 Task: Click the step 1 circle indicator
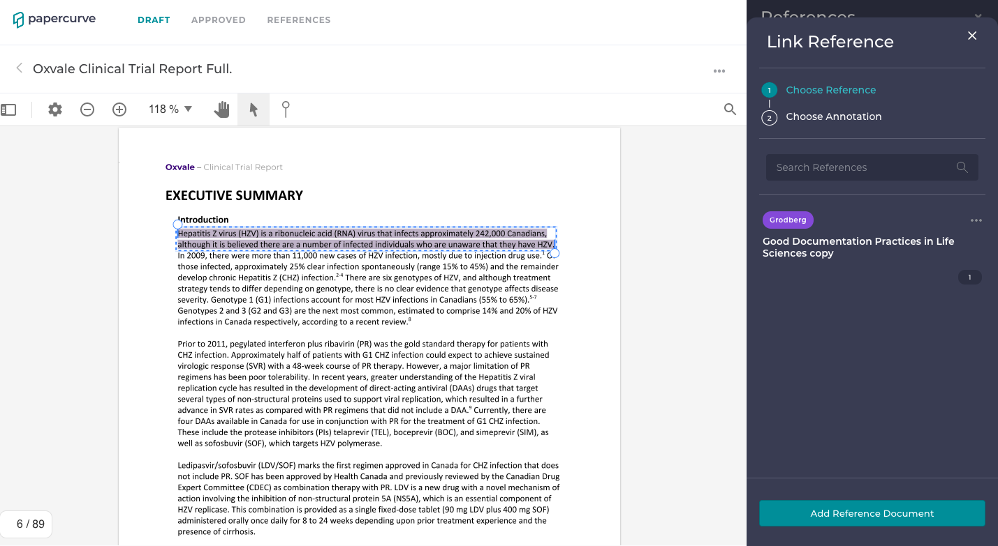(769, 90)
